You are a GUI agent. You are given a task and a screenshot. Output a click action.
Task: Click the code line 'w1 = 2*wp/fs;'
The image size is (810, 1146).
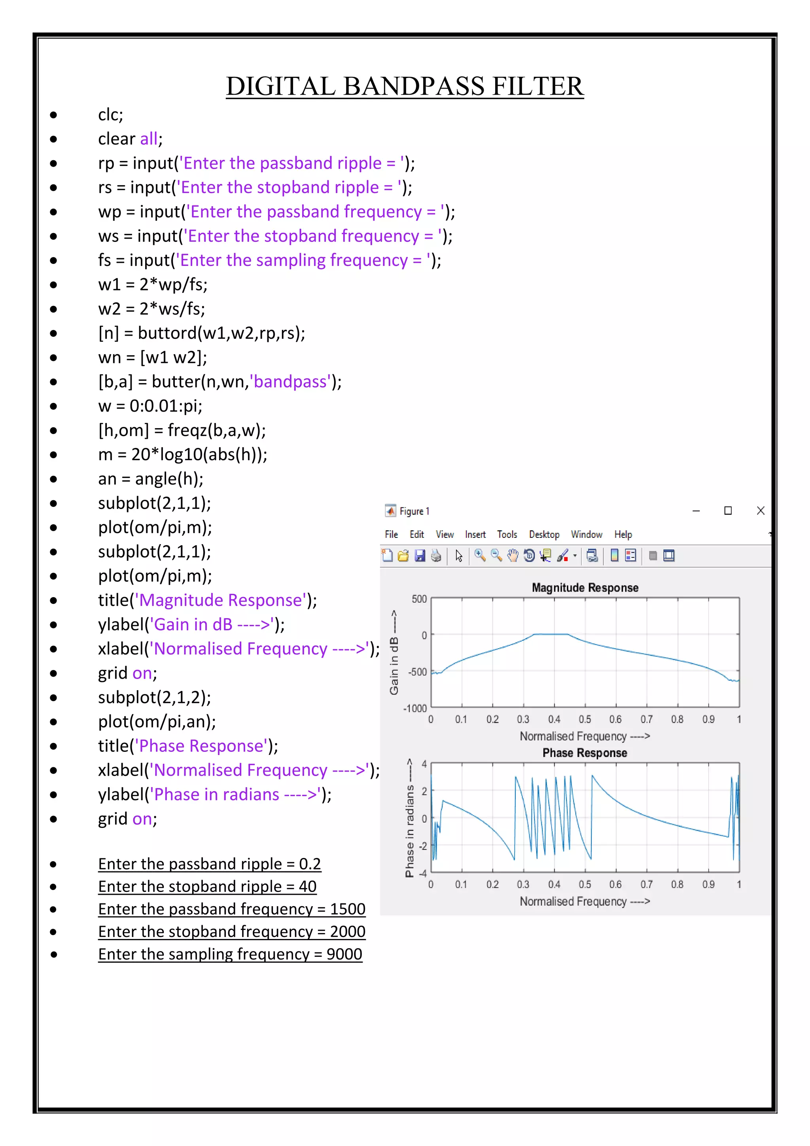[153, 285]
